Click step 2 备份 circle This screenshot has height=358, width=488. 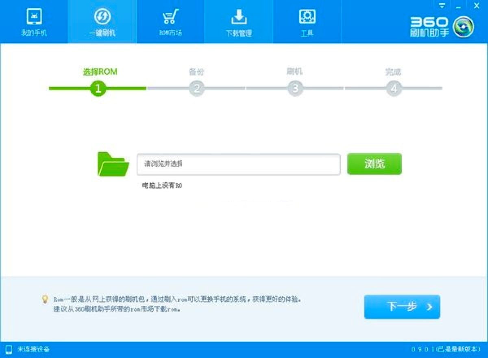[196, 88]
